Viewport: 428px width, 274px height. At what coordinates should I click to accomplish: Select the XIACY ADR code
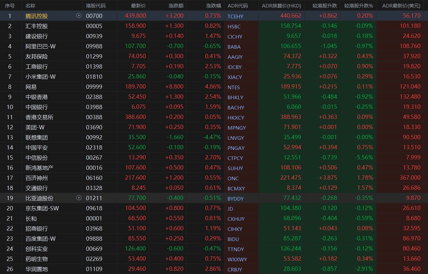tap(235, 77)
